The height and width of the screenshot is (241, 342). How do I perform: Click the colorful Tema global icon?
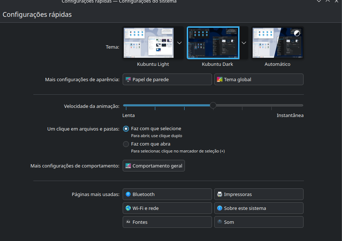[220, 79]
